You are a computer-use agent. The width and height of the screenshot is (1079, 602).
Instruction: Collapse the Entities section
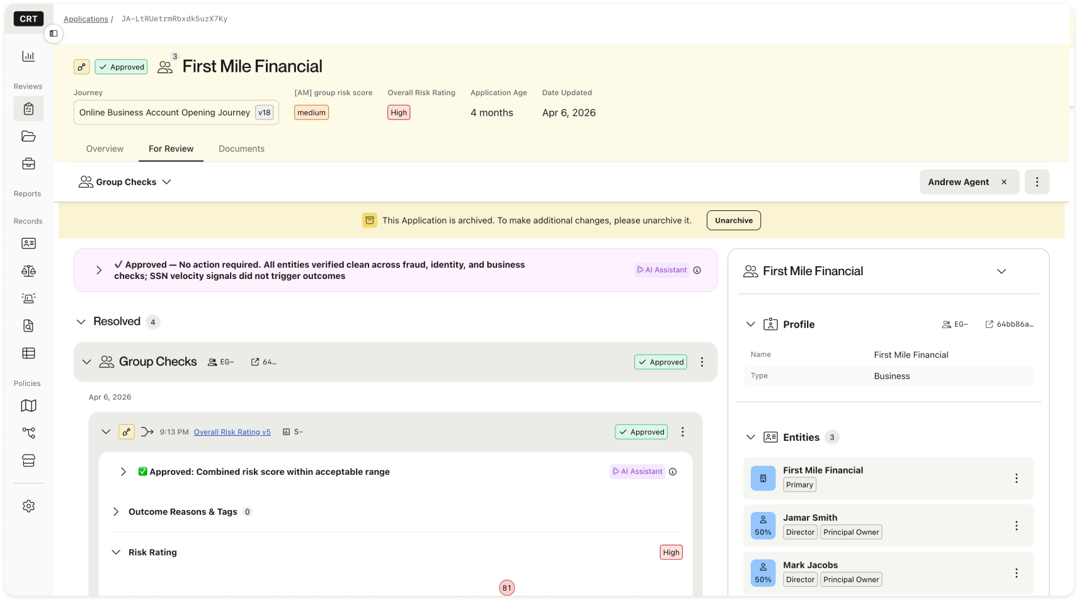coord(750,437)
